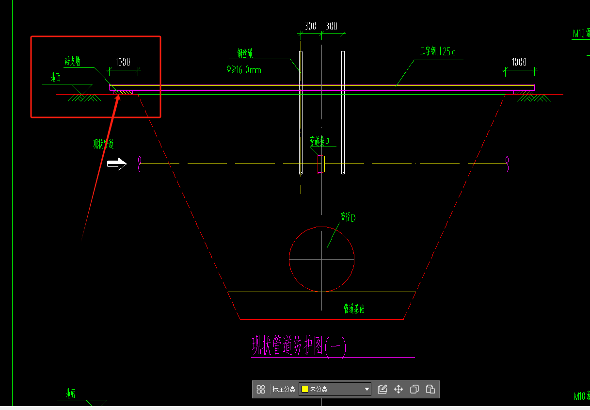Click the 地面 label beside 砖支墩

tap(56, 78)
